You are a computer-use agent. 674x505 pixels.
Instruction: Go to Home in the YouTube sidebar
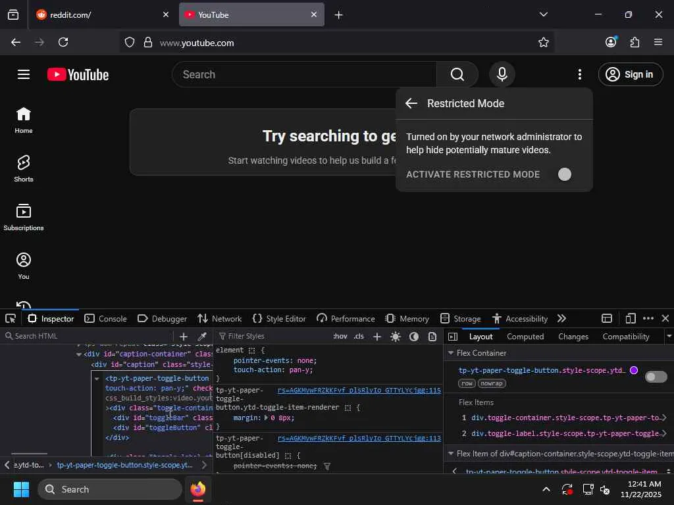[24, 120]
